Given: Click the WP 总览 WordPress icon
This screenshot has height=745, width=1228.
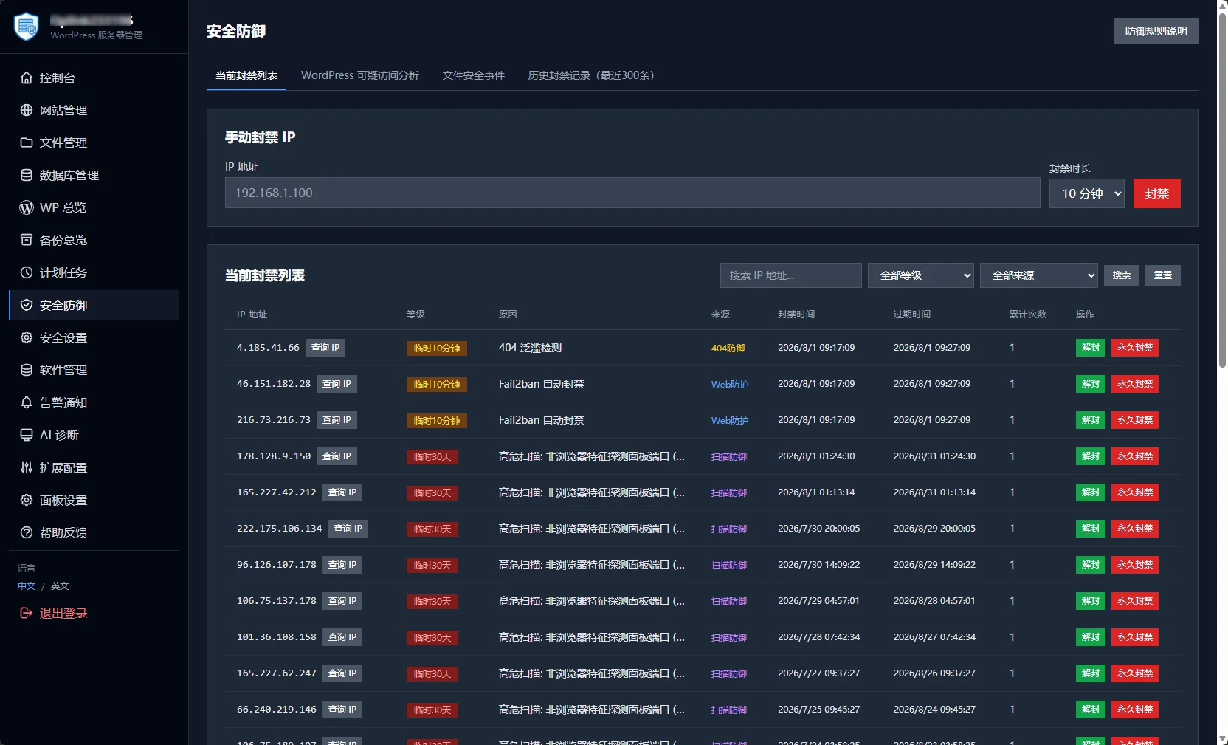Looking at the screenshot, I should point(27,207).
